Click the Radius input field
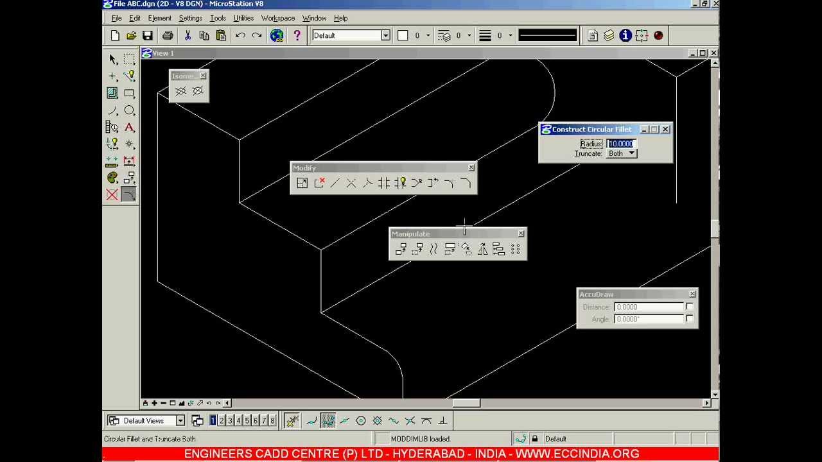Image resolution: width=822 pixels, height=462 pixels. [622, 144]
